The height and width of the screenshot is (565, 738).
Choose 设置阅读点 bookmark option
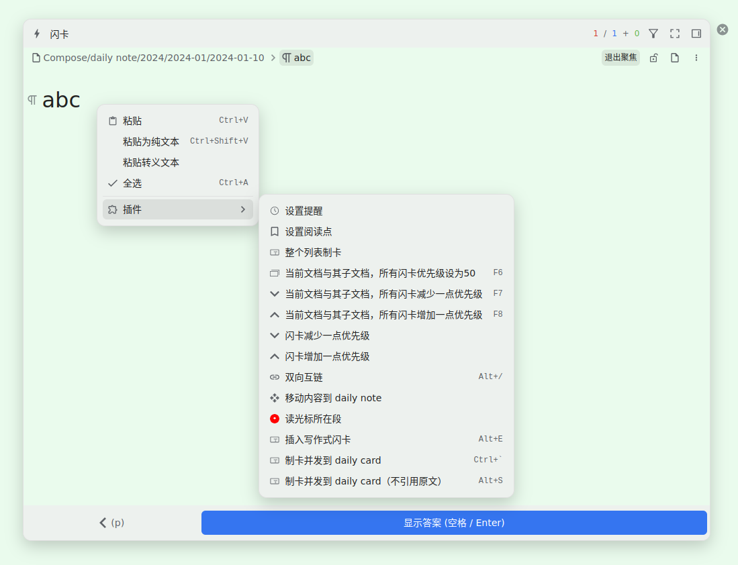point(308,232)
